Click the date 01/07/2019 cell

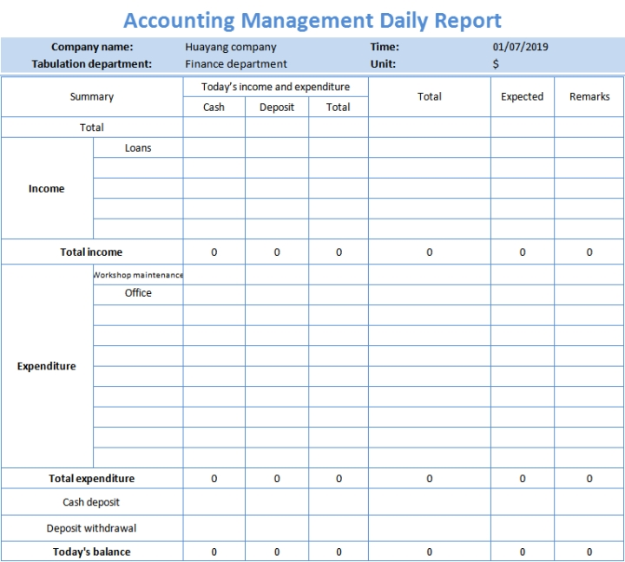coord(520,47)
